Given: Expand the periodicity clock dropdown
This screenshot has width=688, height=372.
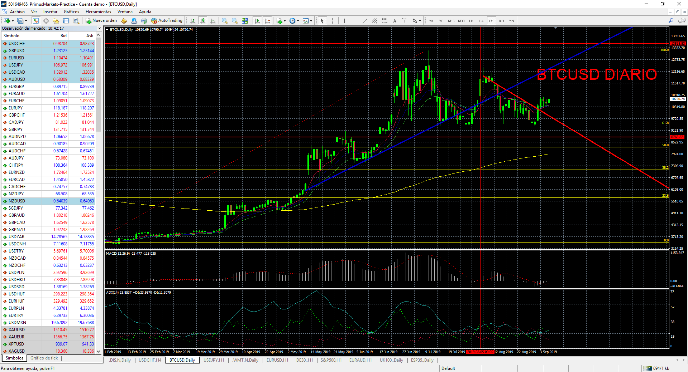Looking at the screenshot, I should pos(298,21).
